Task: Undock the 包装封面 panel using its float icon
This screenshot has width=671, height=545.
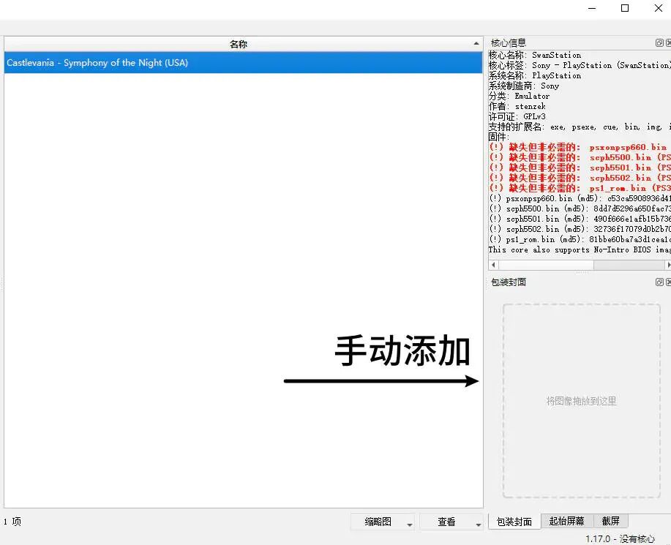Action: [659, 282]
